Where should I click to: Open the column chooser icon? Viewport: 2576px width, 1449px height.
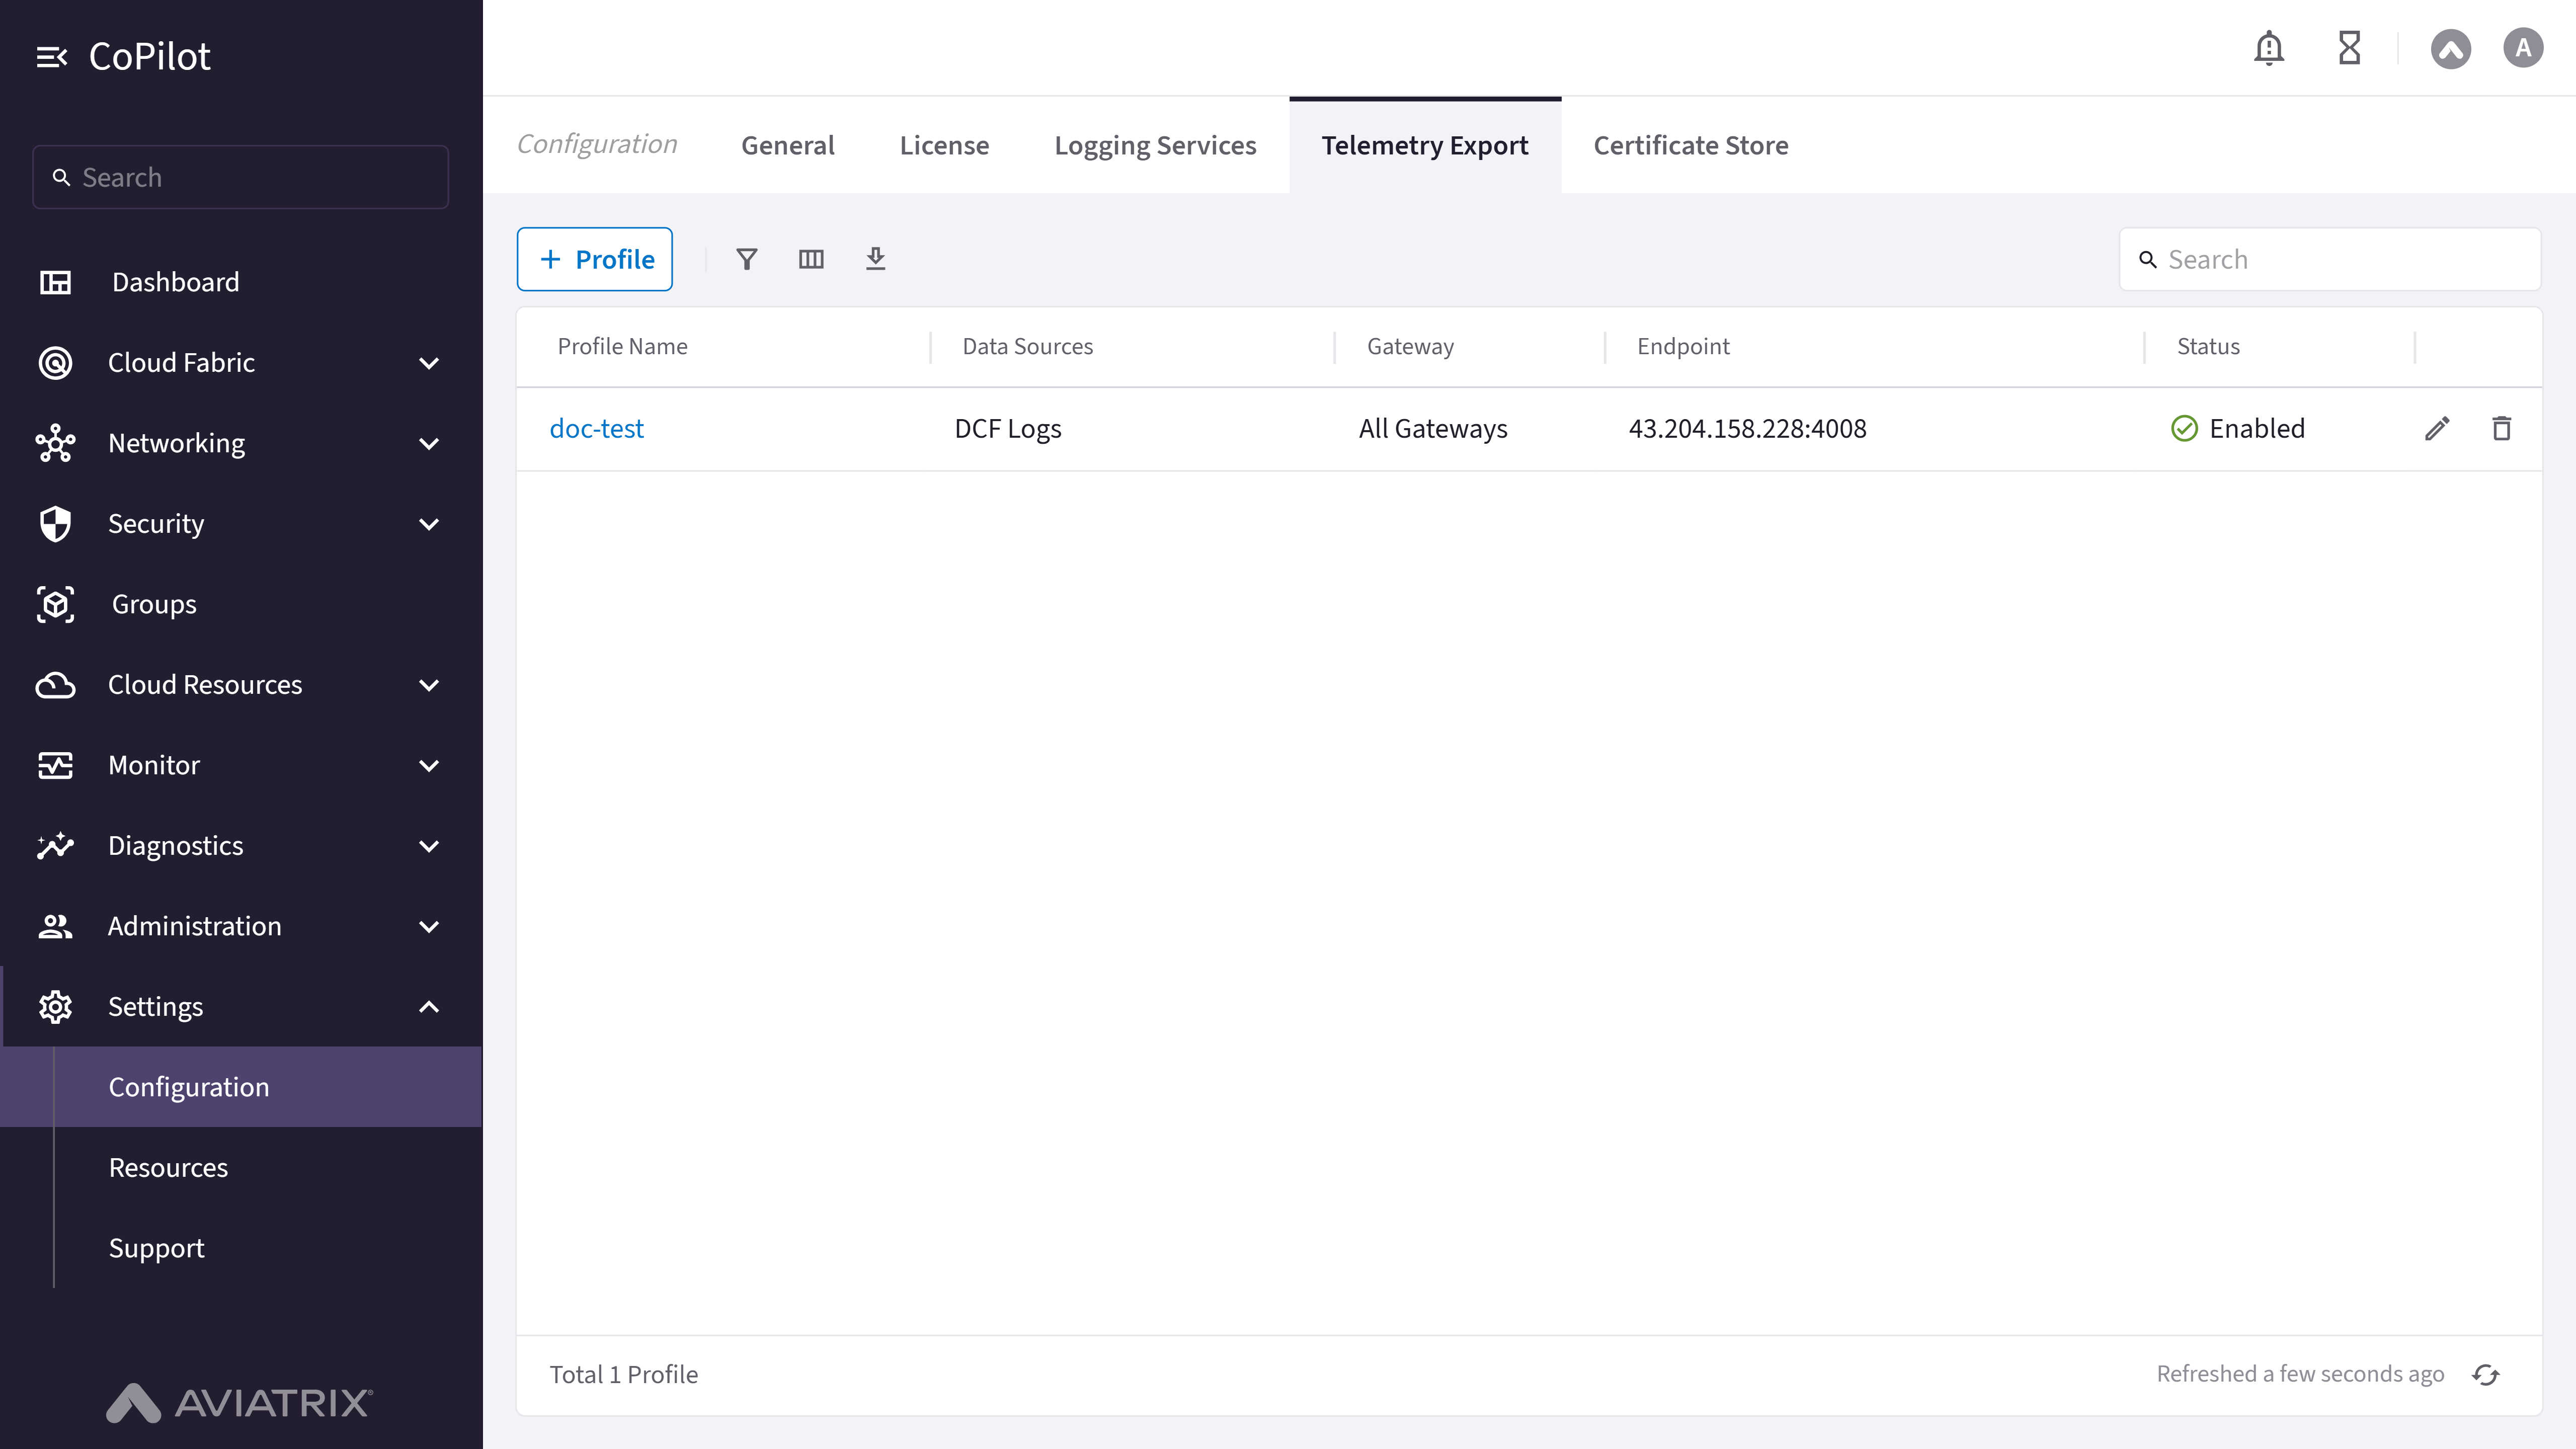point(811,260)
